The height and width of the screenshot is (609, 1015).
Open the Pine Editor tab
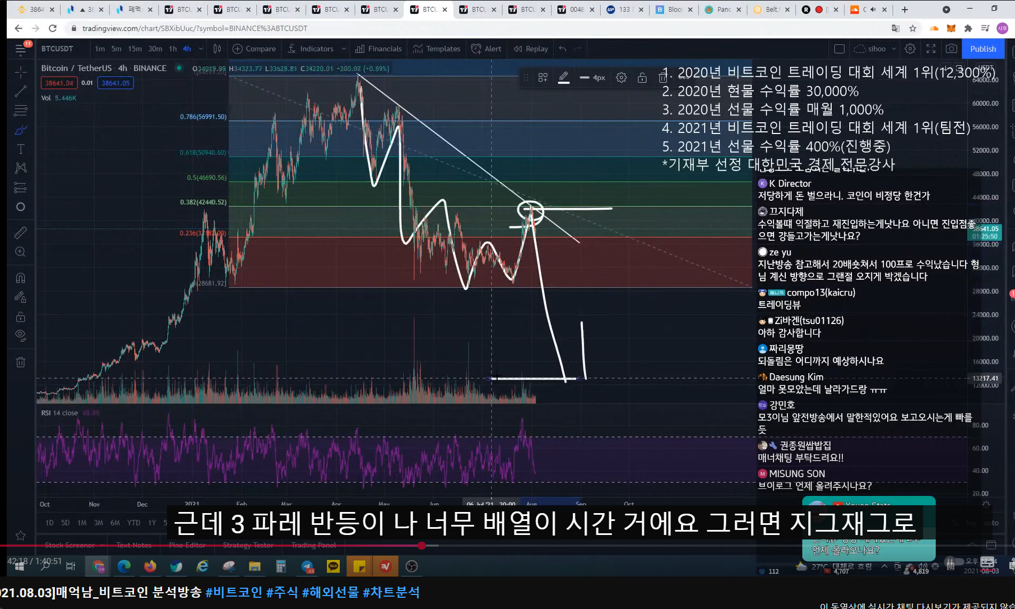(x=187, y=545)
